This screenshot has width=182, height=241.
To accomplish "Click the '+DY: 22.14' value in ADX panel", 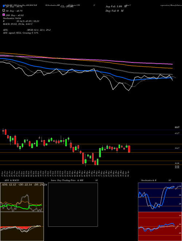I will coord(25,185).
